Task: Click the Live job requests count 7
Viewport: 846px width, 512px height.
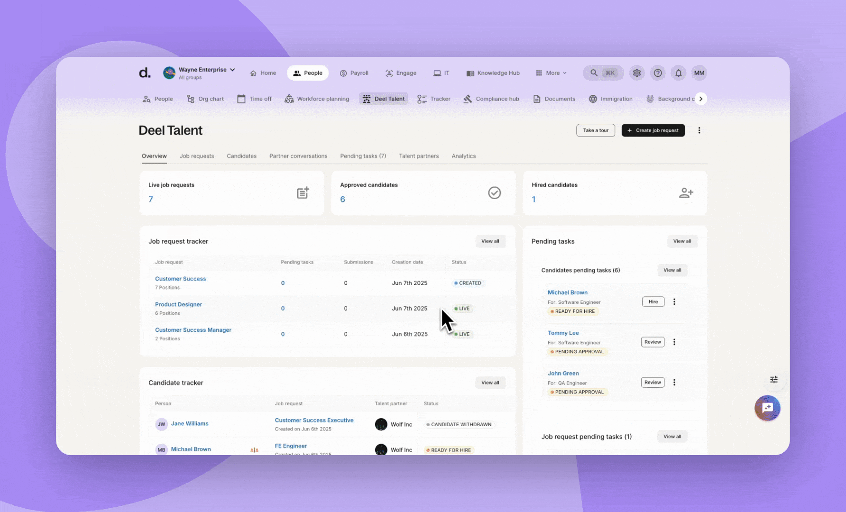Action: [x=151, y=199]
